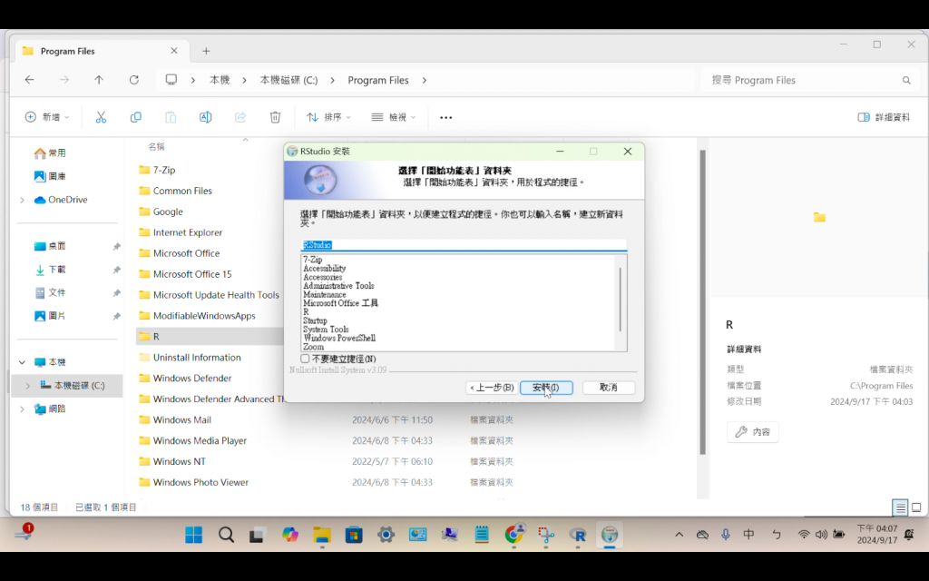
Task: Close the Program Files tab
Action: [174, 51]
